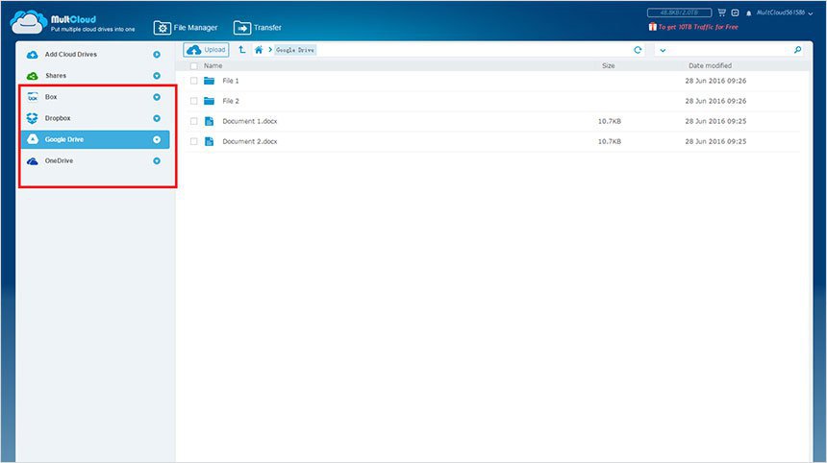Screen dimensions: 827x463
Task: Refresh the Google Drive file list
Action: point(638,50)
